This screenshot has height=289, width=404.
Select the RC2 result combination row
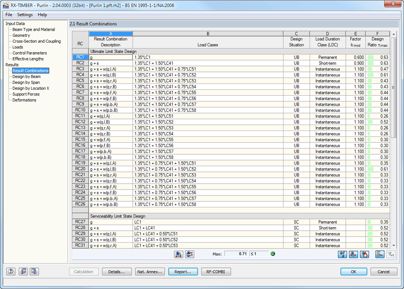80,63
